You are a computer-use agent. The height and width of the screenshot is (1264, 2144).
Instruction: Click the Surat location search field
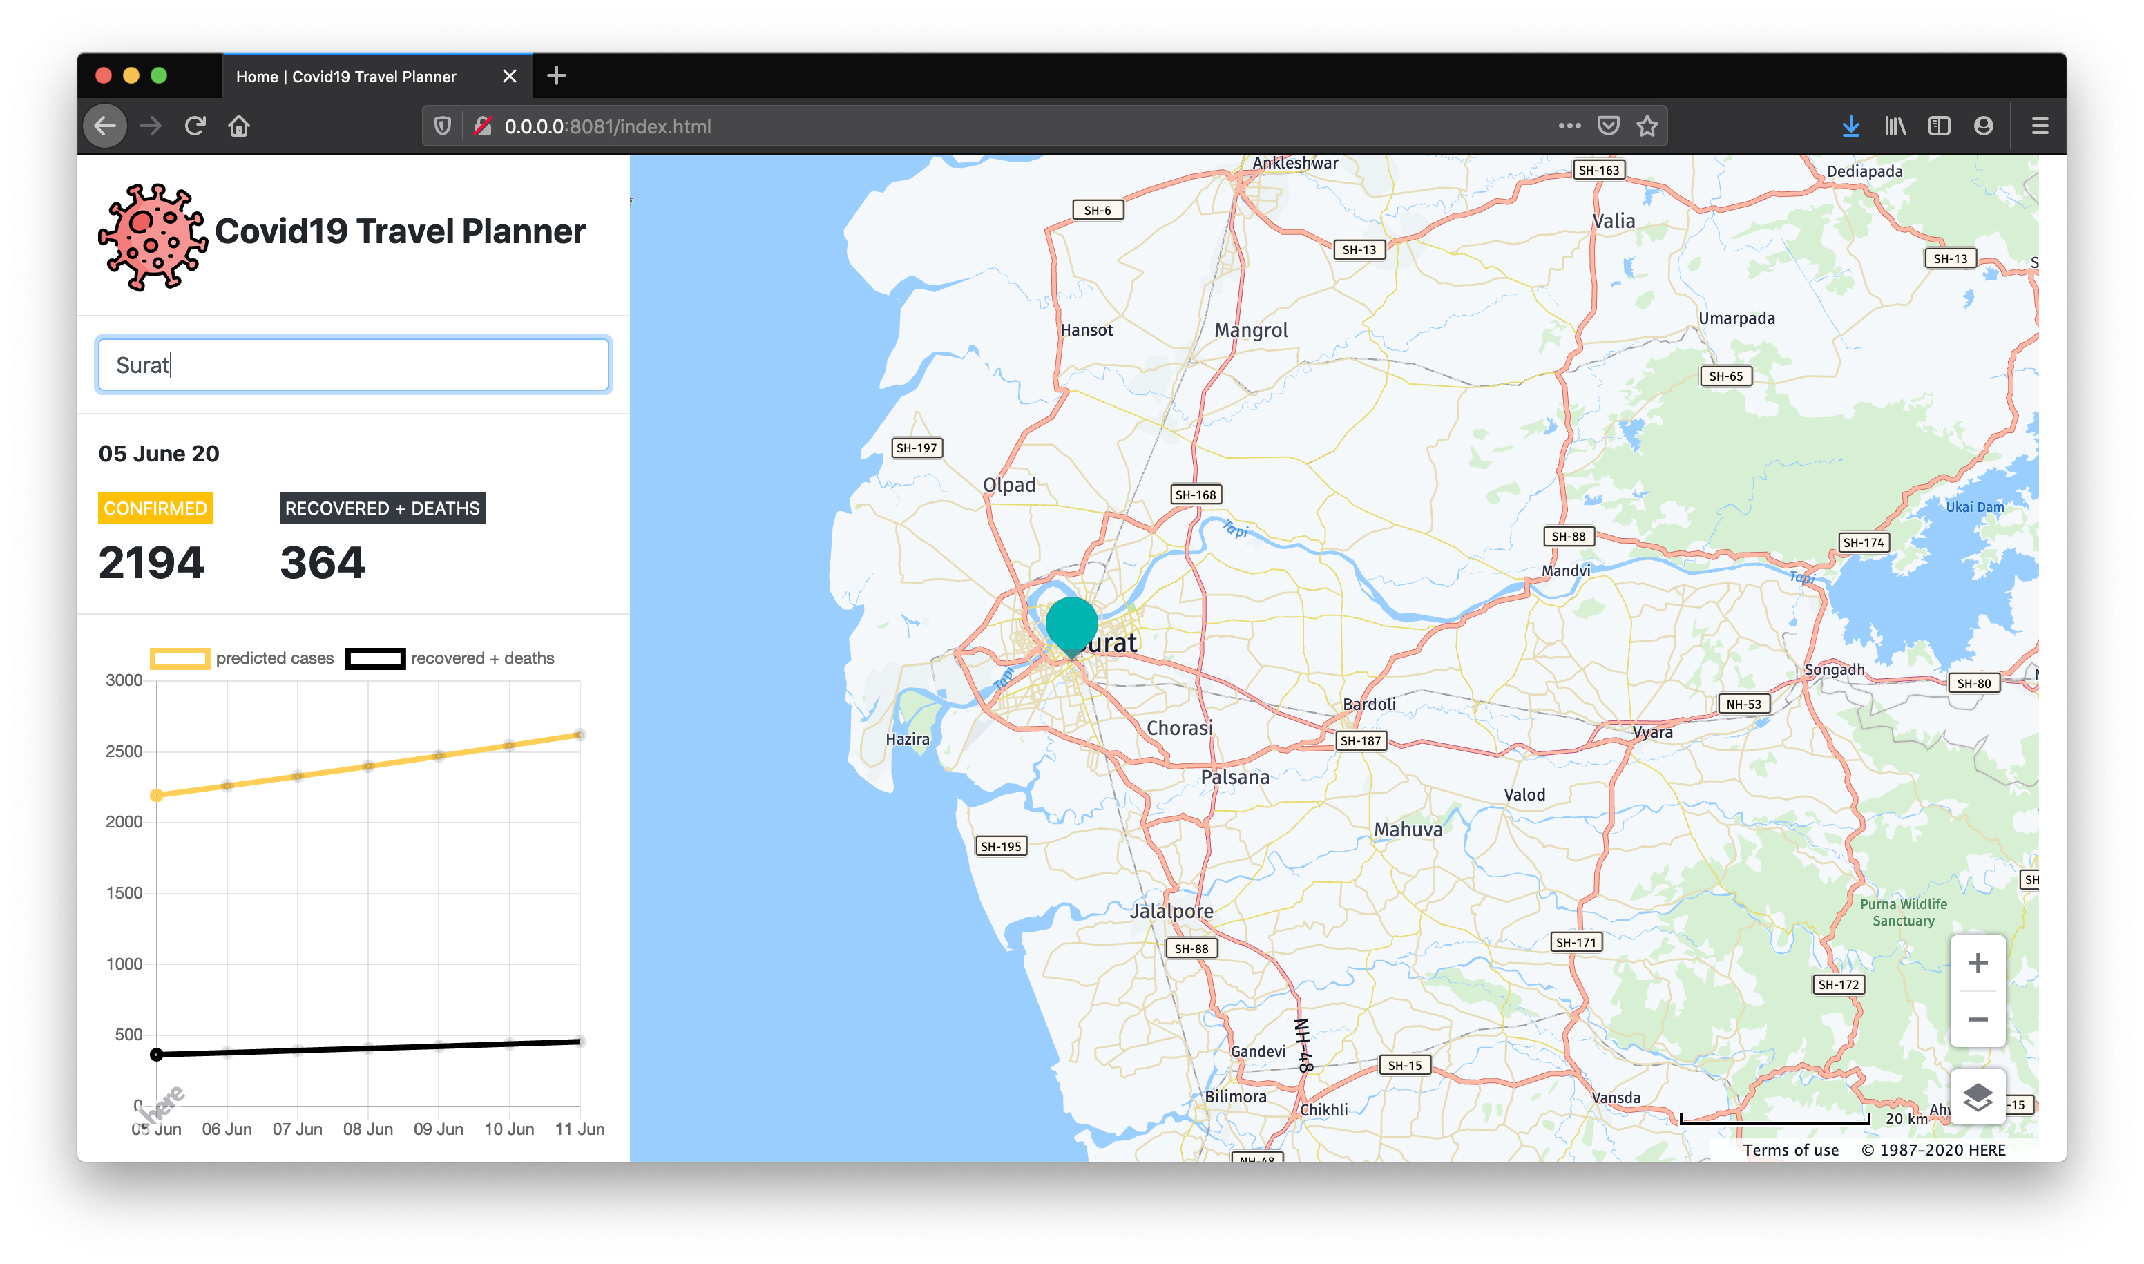pos(354,365)
